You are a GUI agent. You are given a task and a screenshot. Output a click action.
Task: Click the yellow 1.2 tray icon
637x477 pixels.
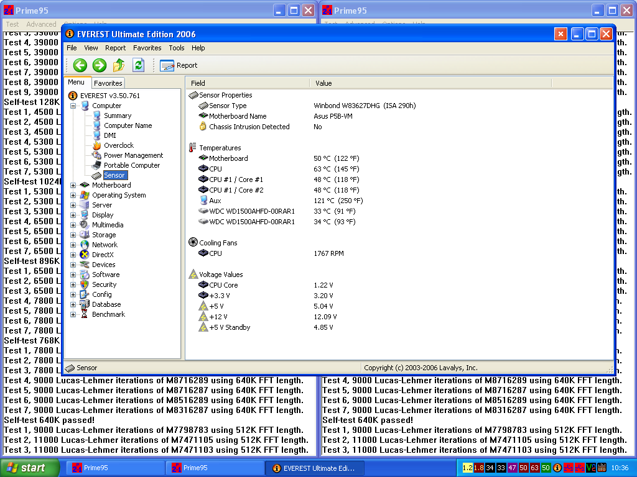[x=468, y=468]
